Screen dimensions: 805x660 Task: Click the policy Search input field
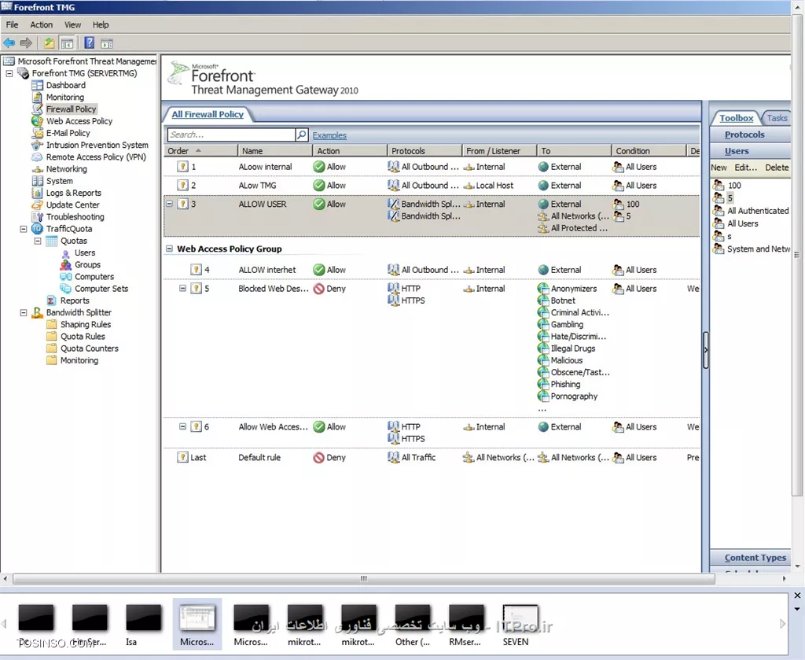pyautogui.click(x=231, y=135)
